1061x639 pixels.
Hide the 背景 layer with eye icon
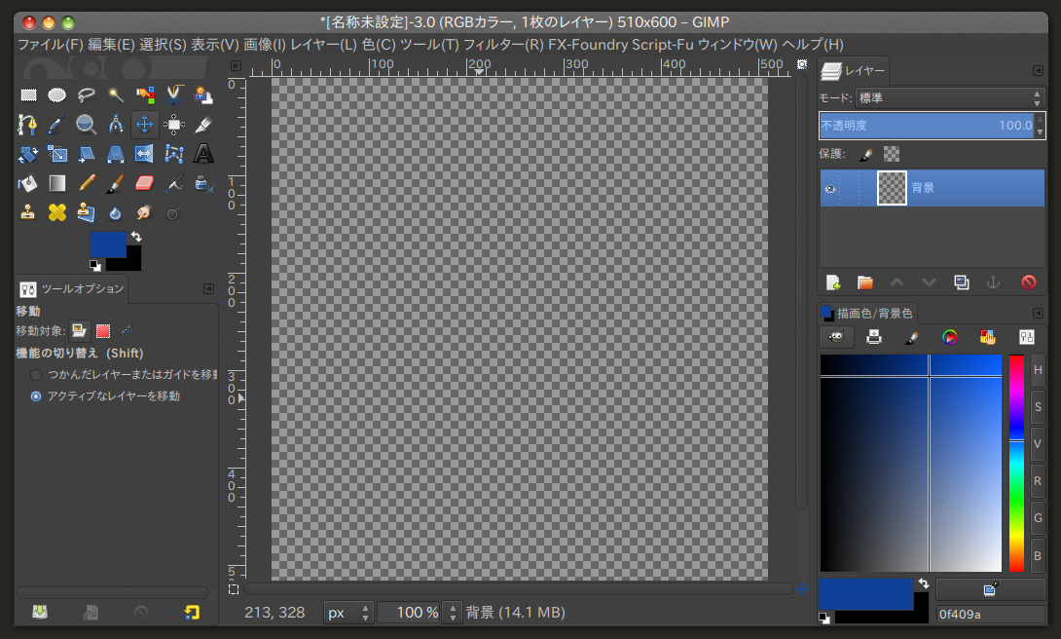click(830, 189)
